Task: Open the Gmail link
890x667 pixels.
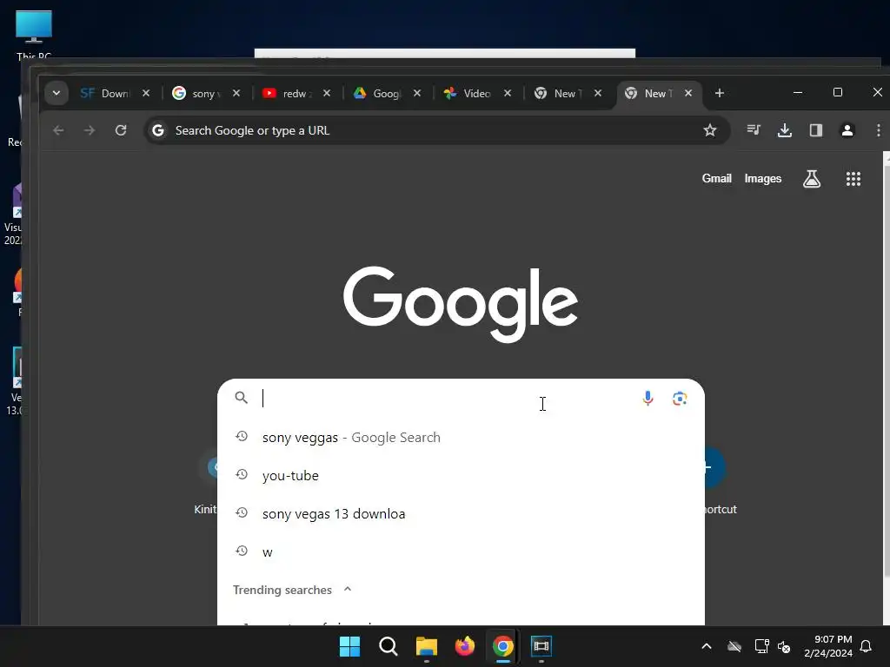Action: click(x=716, y=179)
